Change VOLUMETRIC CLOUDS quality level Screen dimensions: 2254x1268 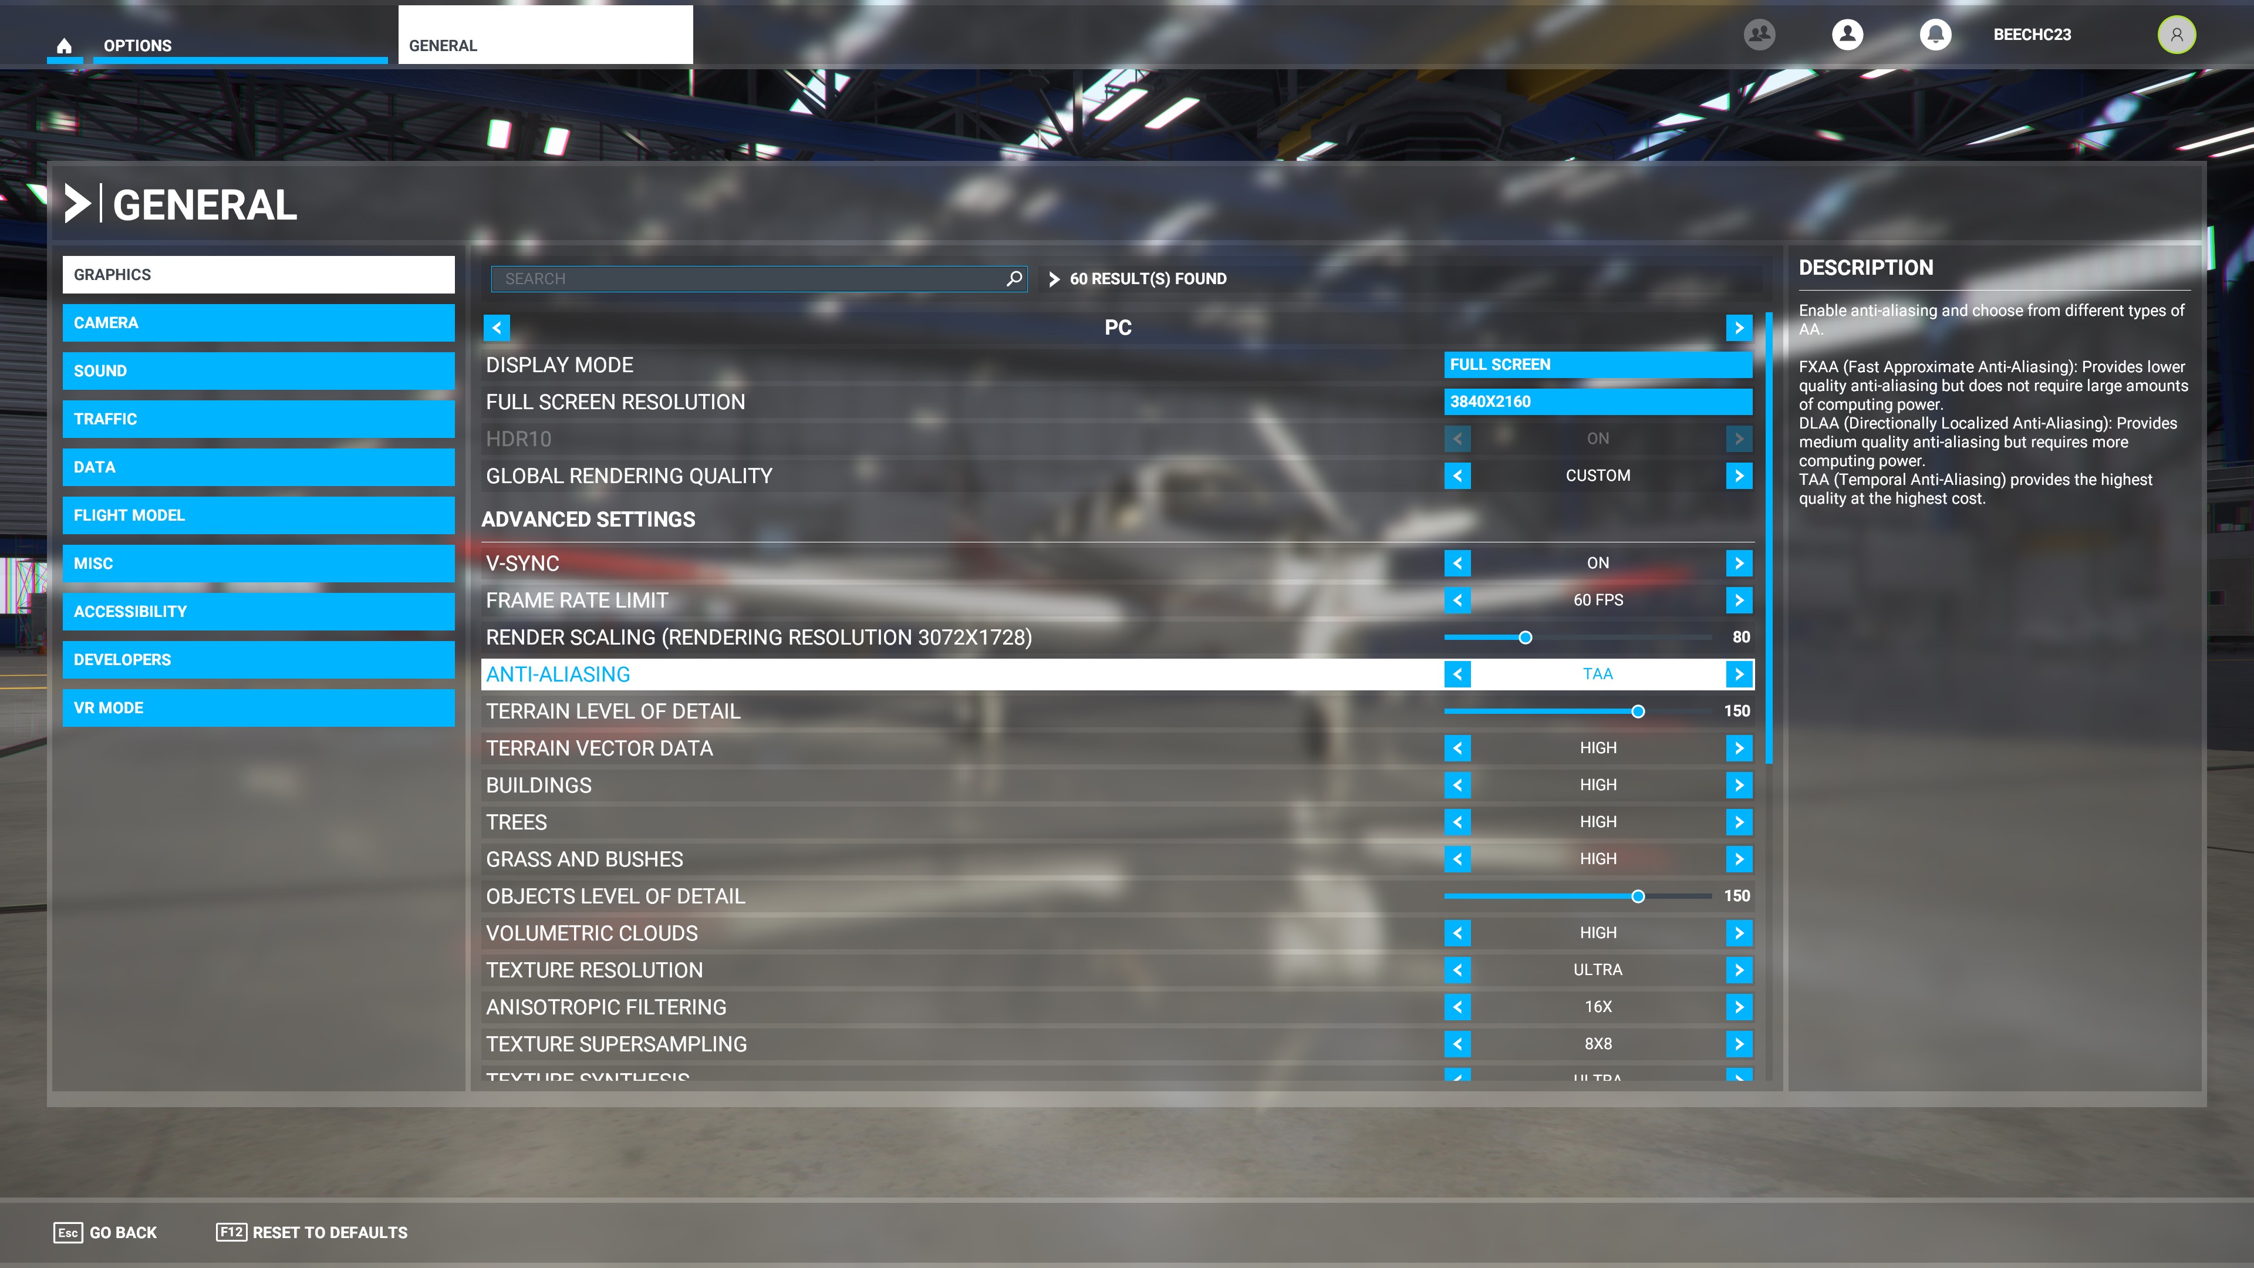pyautogui.click(x=1739, y=932)
